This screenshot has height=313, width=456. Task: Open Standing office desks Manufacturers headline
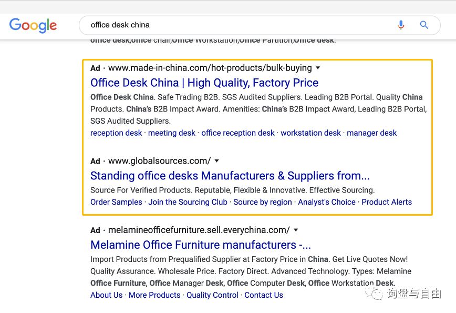[x=230, y=176]
